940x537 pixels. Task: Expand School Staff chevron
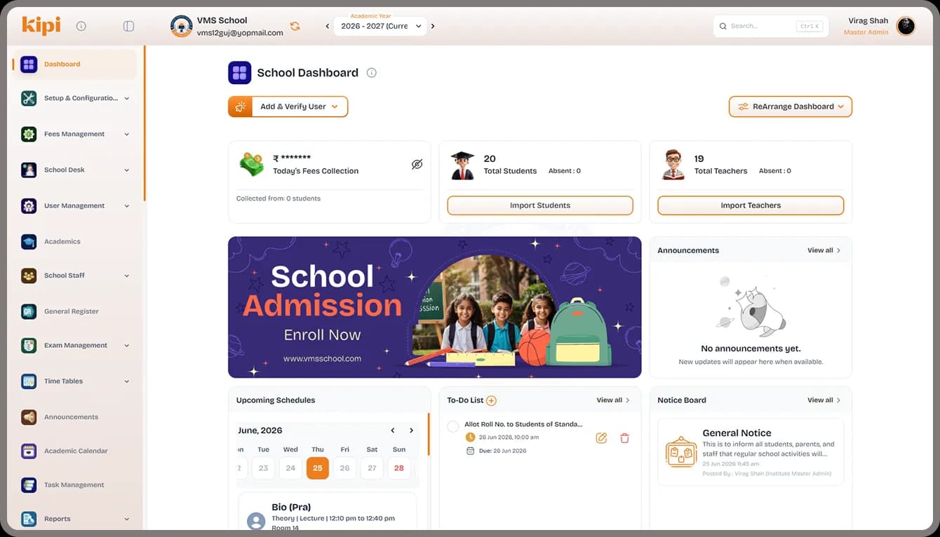point(127,276)
